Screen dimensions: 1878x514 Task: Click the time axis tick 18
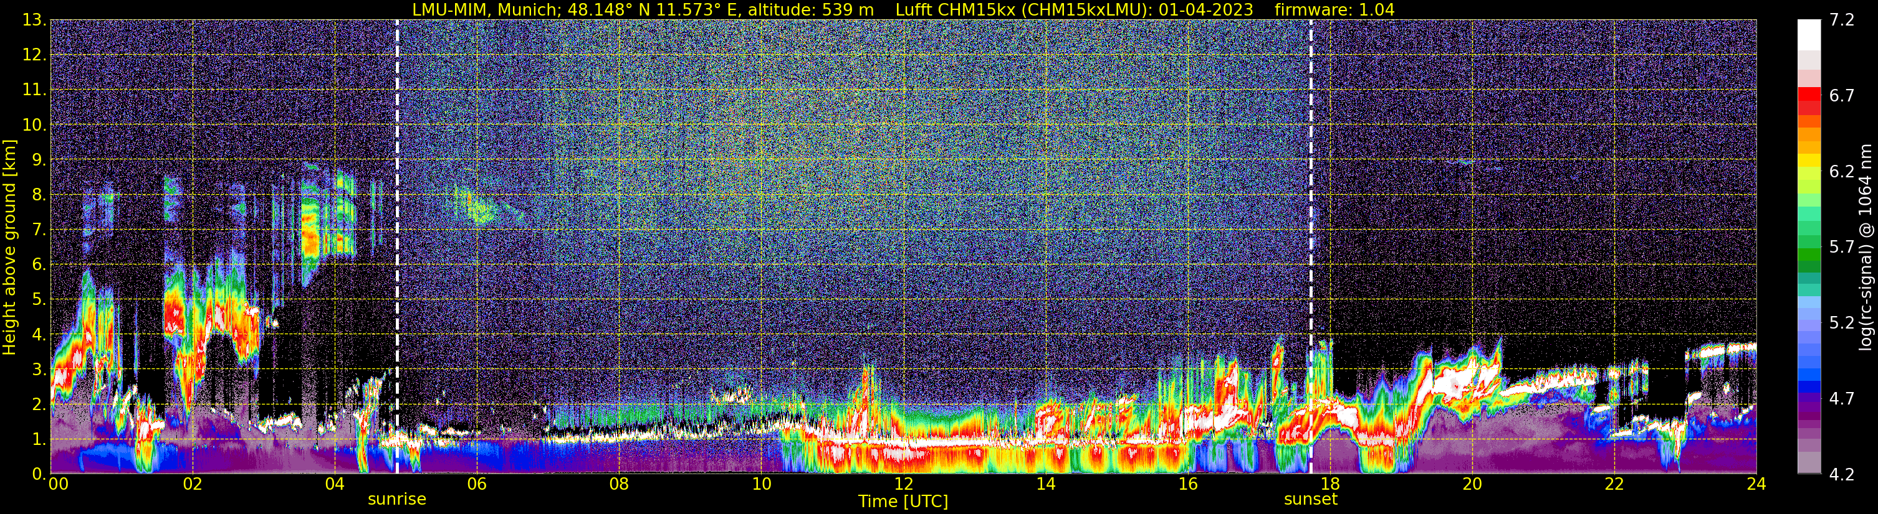(1329, 484)
